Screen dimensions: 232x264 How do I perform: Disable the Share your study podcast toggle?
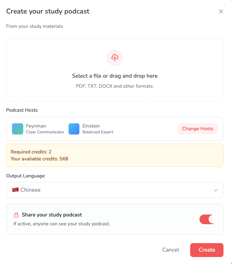(x=208, y=219)
